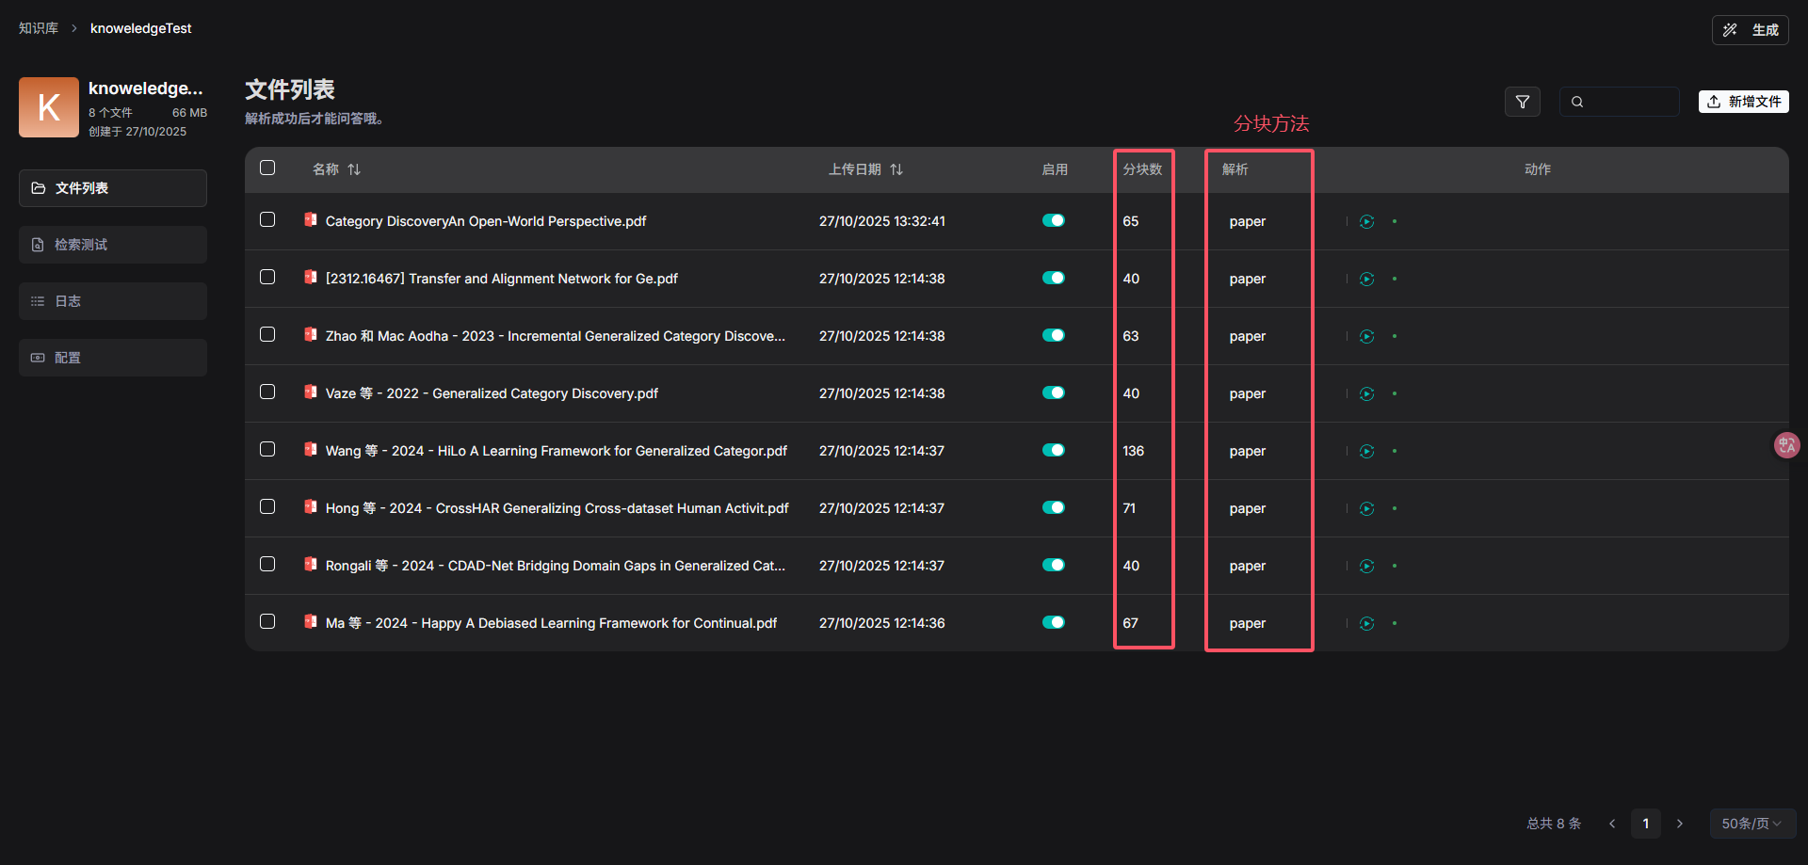Screen dimensions: 1808x865
Task: Open Zhao 和 Mac Aodha 2023 file name
Action: [556, 336]
